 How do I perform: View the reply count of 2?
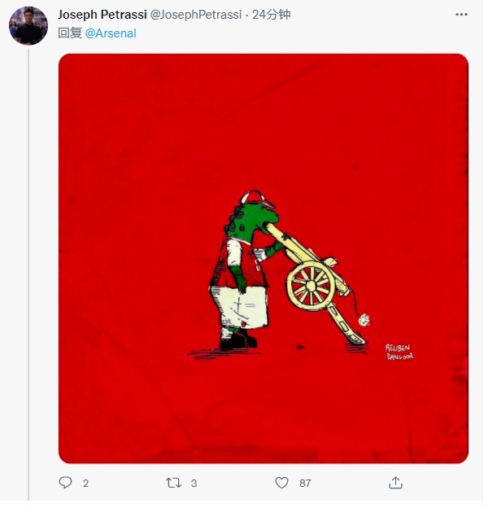pos(85,484)
